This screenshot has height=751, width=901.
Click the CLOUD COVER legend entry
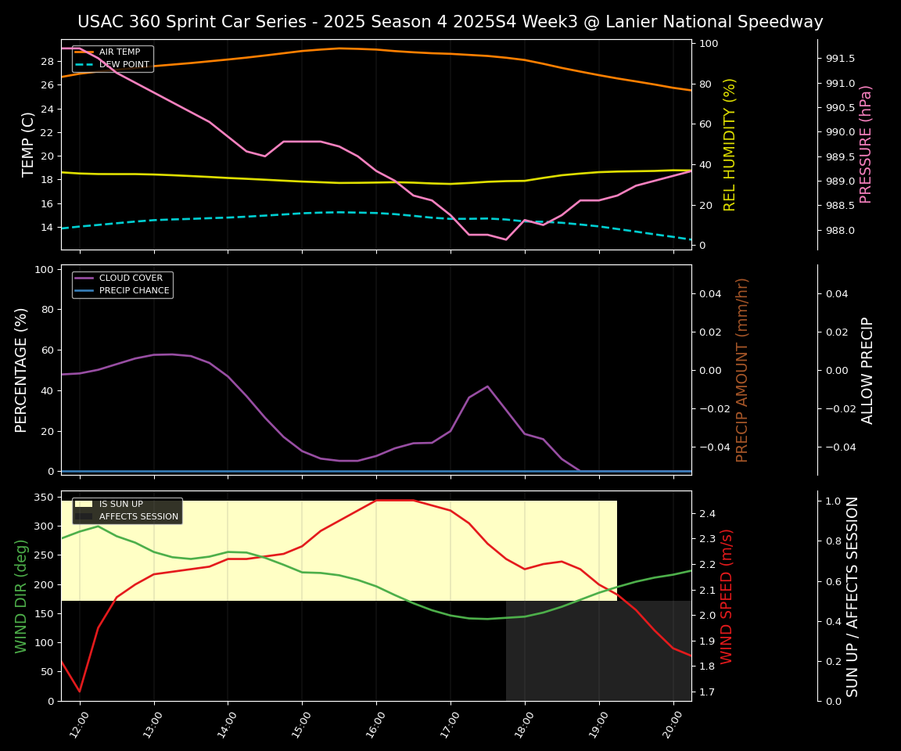(131, 278)
